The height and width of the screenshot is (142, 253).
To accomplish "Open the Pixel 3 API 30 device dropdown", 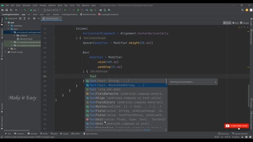I will (x=52, y=10).
